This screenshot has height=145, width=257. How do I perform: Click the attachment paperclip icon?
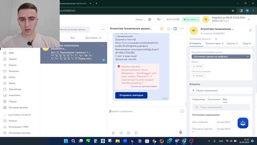tap(113, 133)
